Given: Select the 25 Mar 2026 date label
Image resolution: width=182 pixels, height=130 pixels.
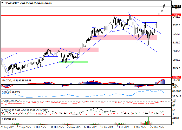Looking at the screenshot, I should point(157,127).
